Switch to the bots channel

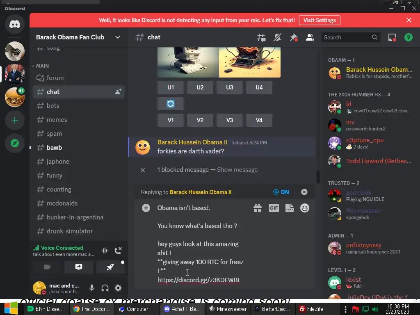[78, 106]
